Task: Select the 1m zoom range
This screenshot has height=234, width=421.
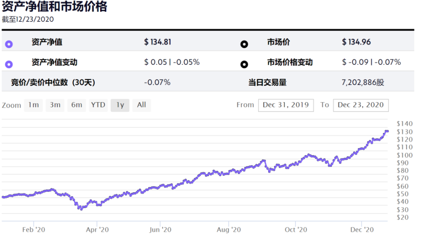Action: tap(33, 105)
